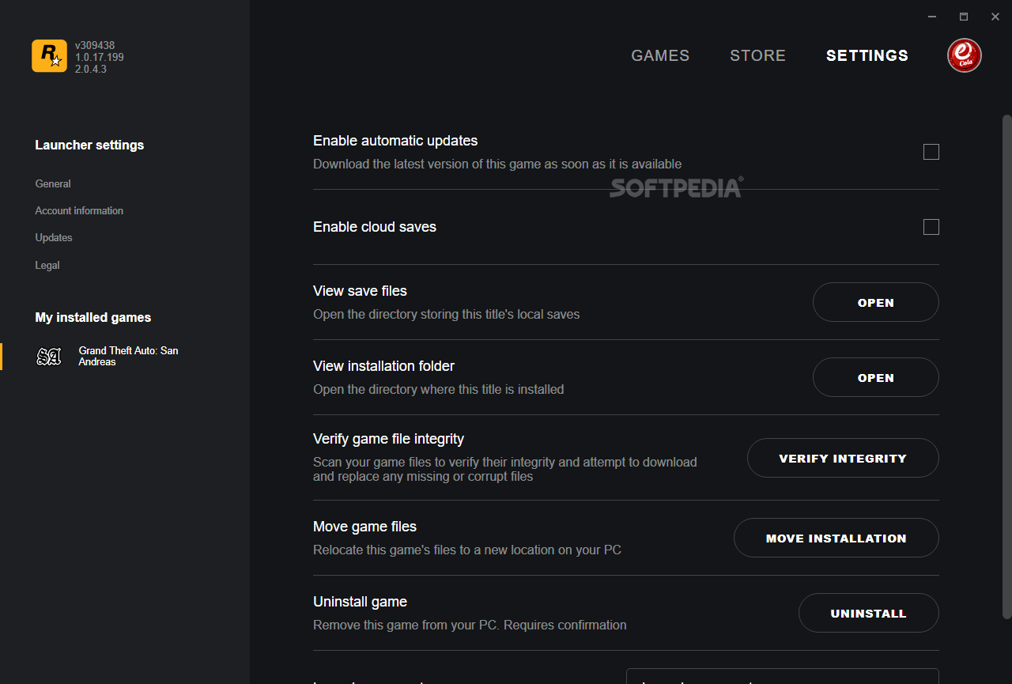The image size is (1012, 684).
Task: Open the Updates settings section
Action: [x=54, y=237]
